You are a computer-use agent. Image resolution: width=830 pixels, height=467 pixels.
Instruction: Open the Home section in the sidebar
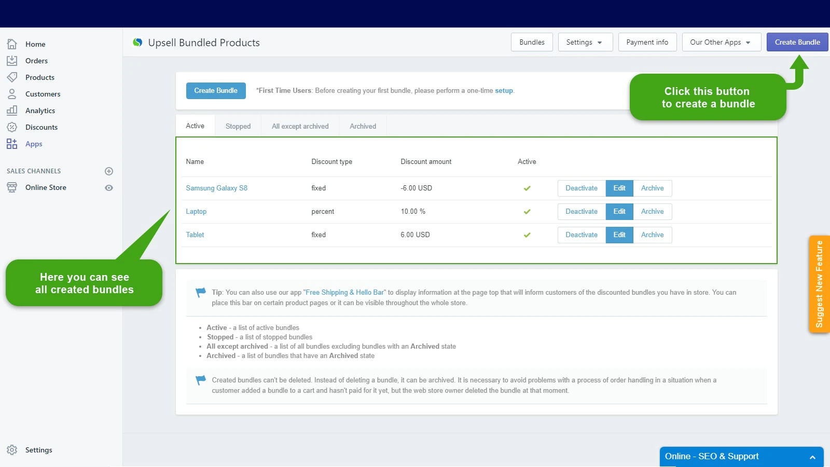tap(35, 44)
